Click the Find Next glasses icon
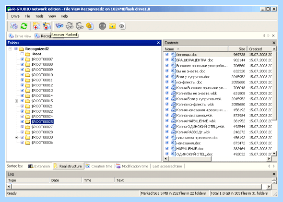 pyautogui.click(x=70, y=26)
